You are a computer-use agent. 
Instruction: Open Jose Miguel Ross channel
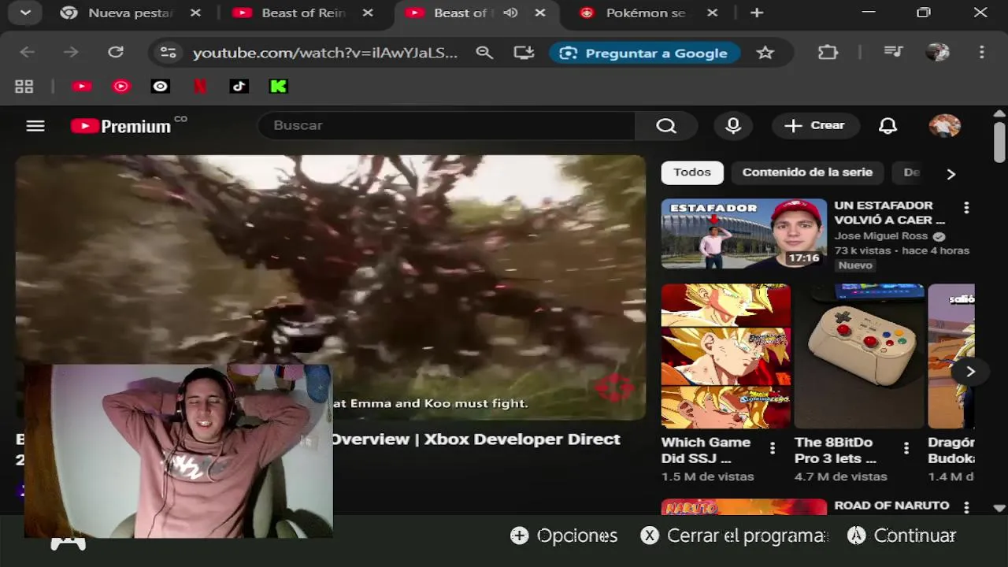[880, 236]
